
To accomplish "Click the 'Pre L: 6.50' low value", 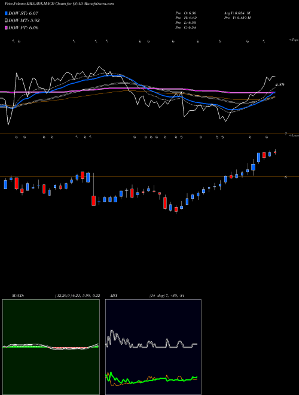I will click(186, 23).
